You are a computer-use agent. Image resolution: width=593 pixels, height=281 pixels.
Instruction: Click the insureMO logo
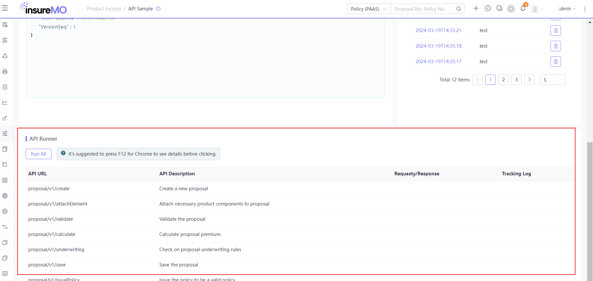click(x=43, y=8)
